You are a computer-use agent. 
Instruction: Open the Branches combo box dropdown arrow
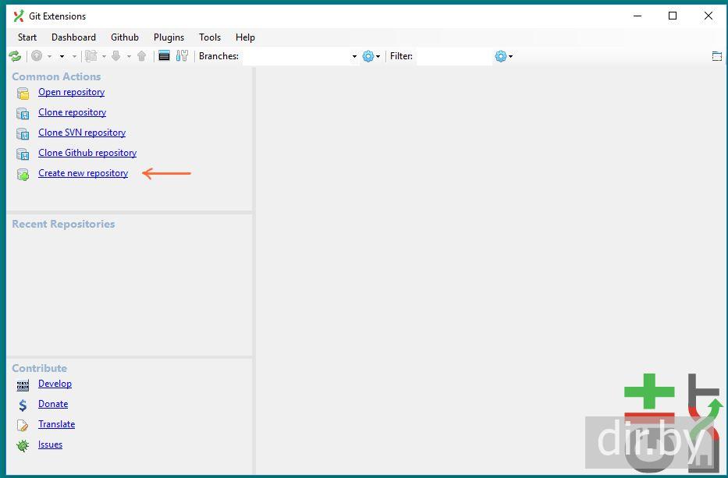pyautogui.click(x=354, y=57)
